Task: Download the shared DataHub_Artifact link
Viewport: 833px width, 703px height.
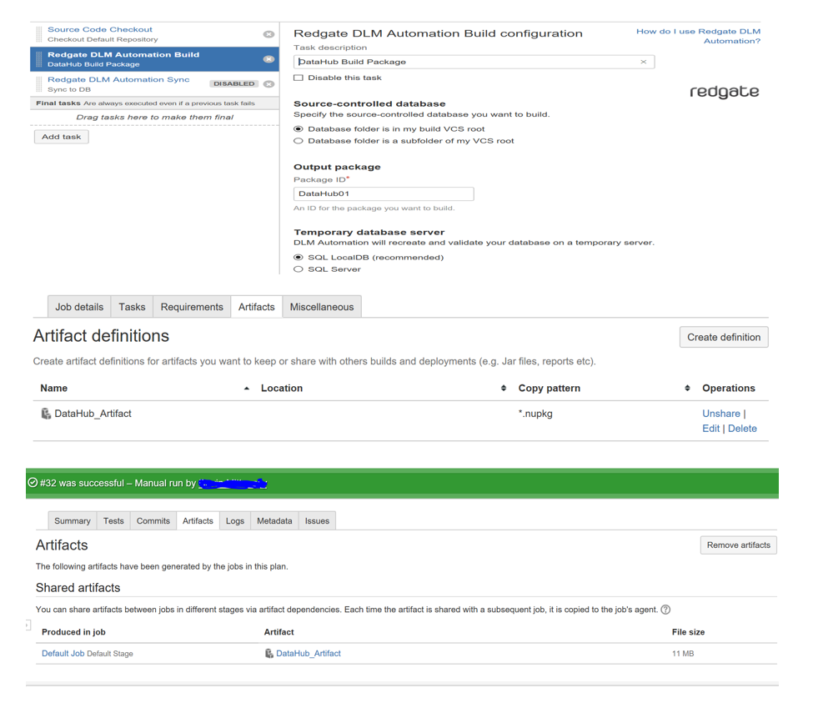Action: tap(309, 654)
